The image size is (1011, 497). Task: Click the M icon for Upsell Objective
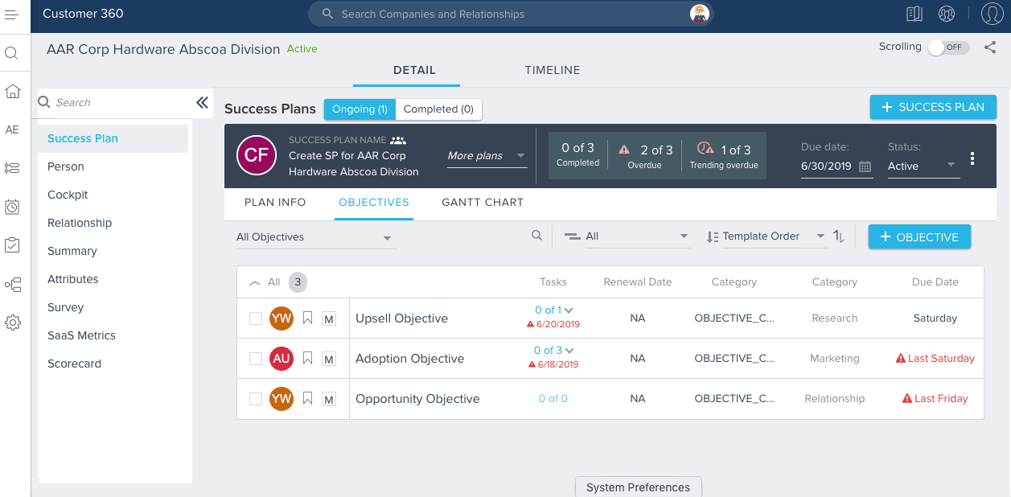click(329, 318)
